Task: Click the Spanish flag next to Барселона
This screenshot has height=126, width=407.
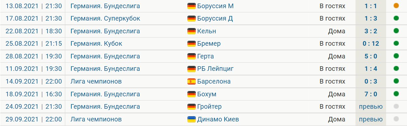Action: pyautogui.click(x=191, y=82)
